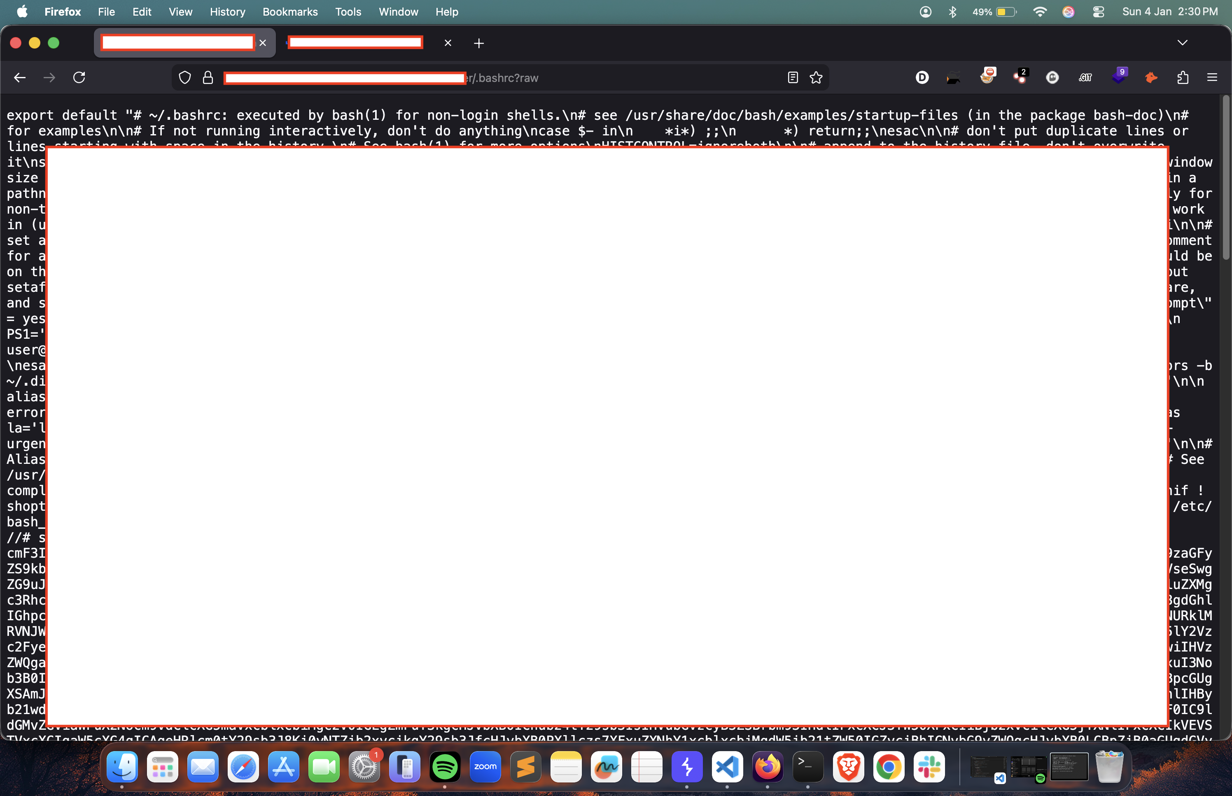Go back to the previous page
The height and width of the screenshot is (796, 1232).
tap(20, 77)
